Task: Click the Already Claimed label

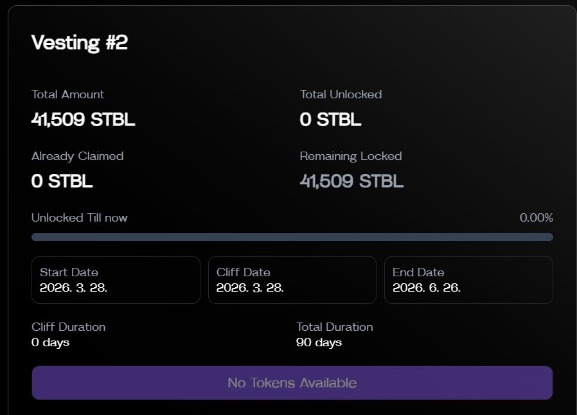Action: [x=77, y=156]
